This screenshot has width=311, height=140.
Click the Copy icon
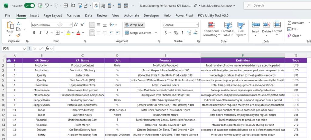[x=19, y=29]
